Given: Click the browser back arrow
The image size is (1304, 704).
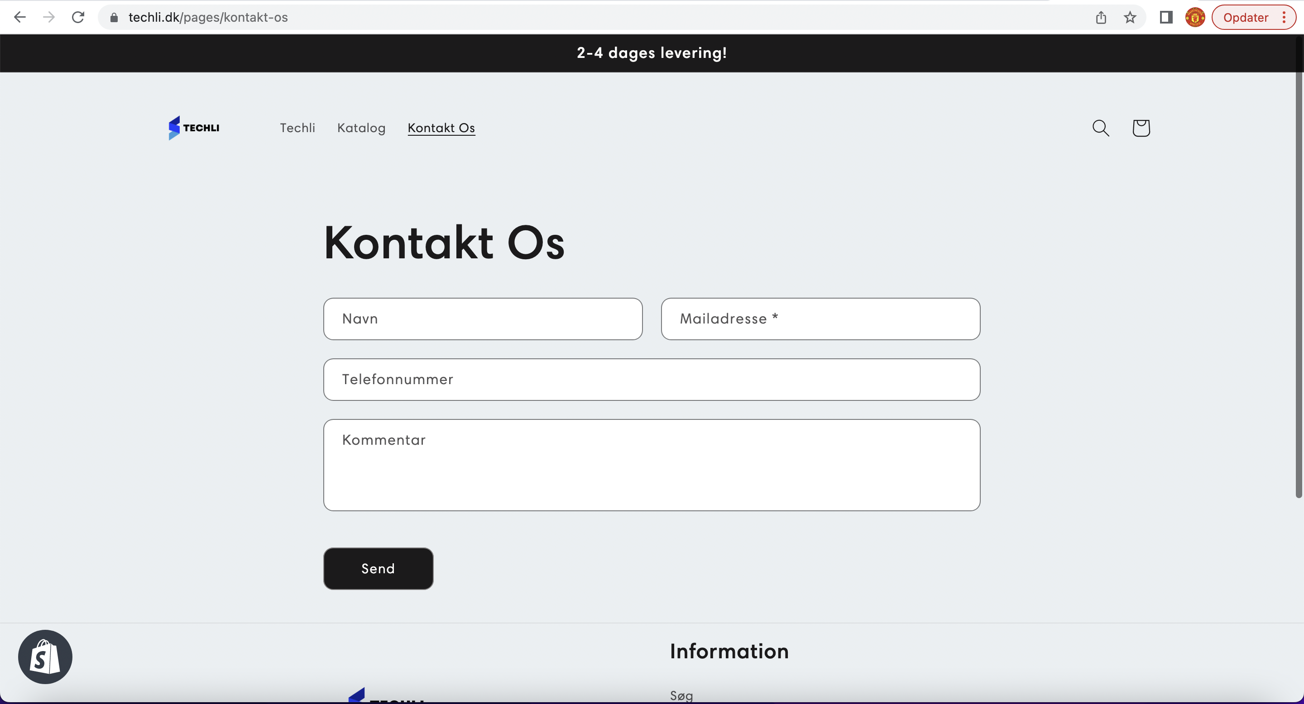Looking at the screenshot, I should pyautogui.click(x=20, y=17).
